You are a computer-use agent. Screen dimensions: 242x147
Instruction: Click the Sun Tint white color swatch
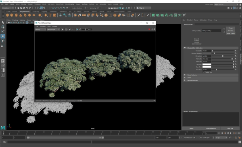pos(207,67)
